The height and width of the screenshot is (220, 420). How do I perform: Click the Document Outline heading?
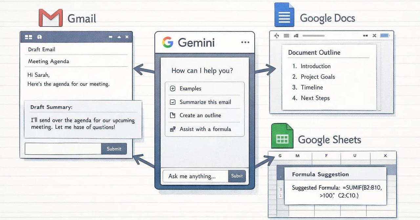314,53
